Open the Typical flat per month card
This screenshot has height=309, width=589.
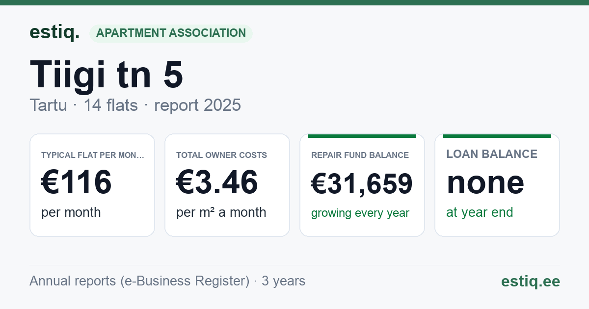(92, 185)
